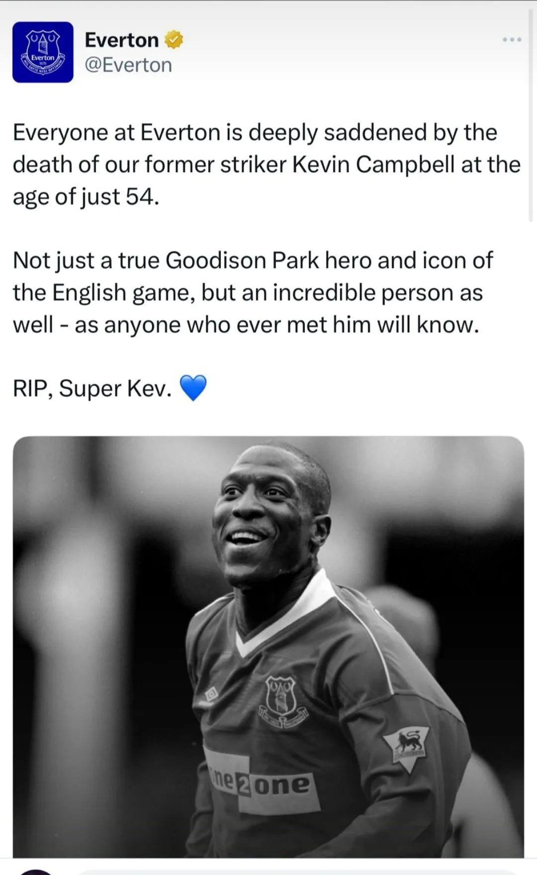Click the one2one sponsor logo
The width and height of the screenshot is (537, 875).
click(x=261, y=784)
